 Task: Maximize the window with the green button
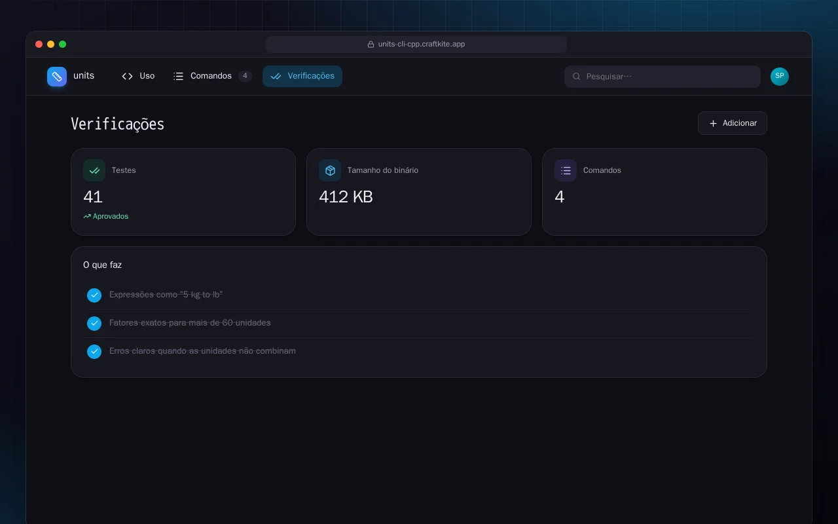pos(63,45)
